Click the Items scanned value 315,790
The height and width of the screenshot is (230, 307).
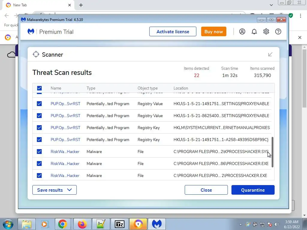click(262, 75)
